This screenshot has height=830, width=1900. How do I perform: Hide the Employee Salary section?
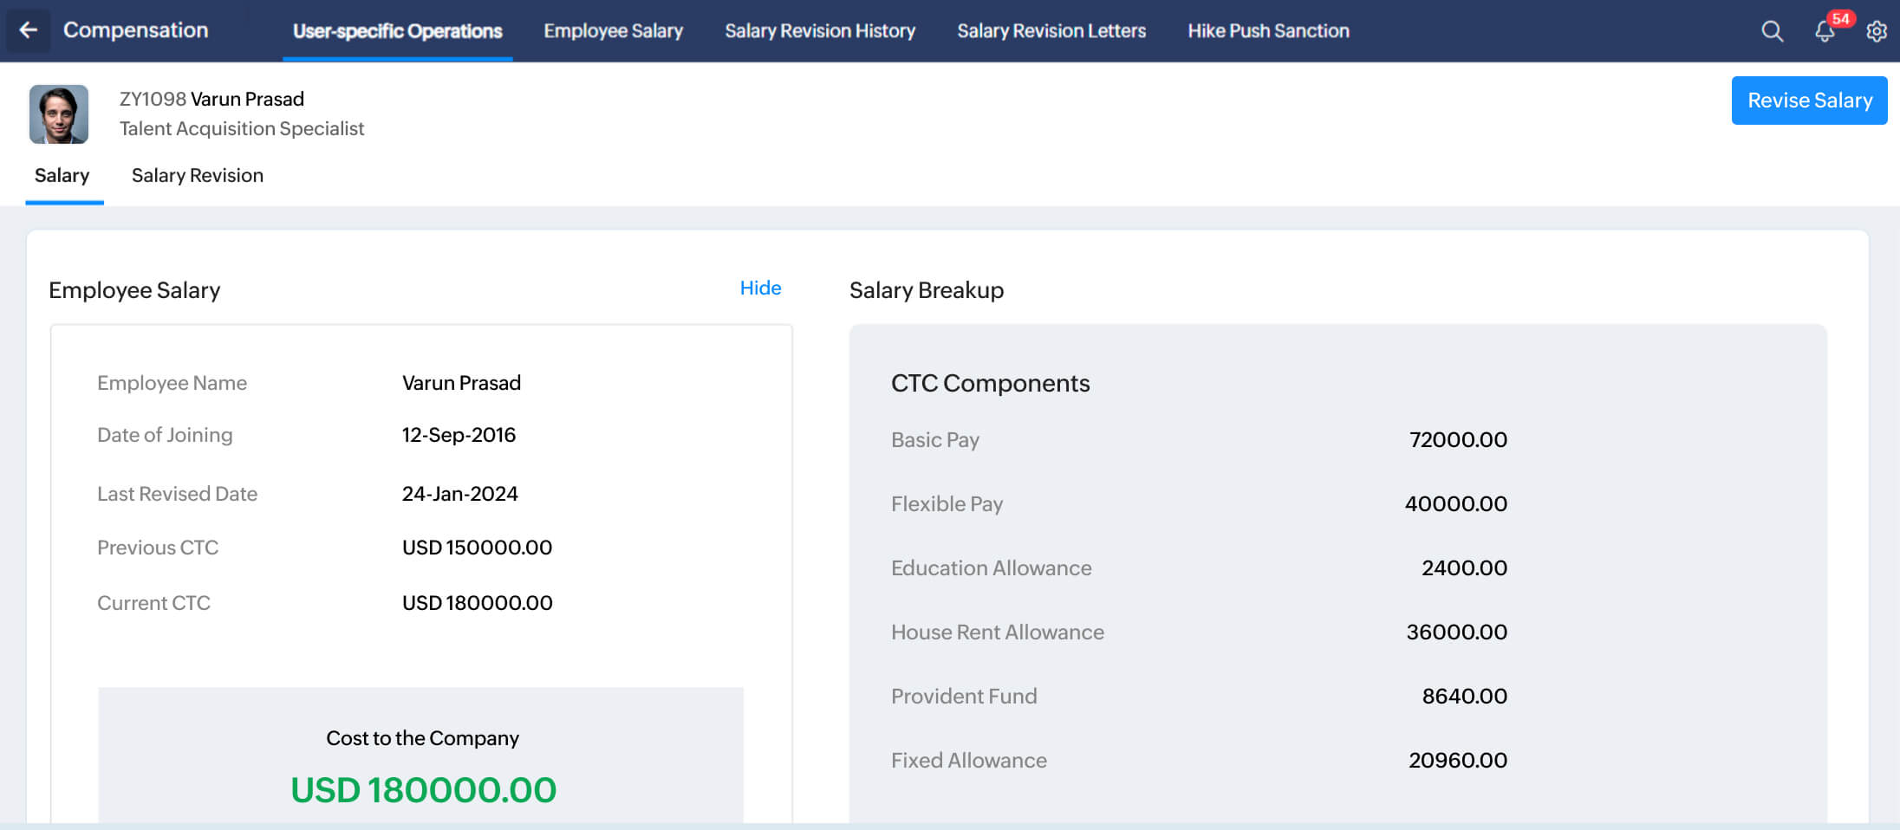click(x=760, y=288)
